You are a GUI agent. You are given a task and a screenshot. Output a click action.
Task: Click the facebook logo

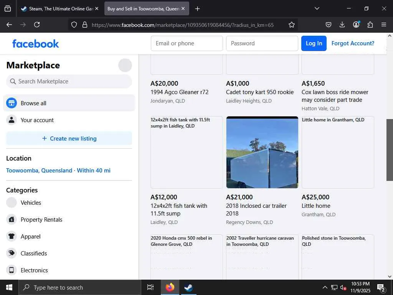coord(35,44)
